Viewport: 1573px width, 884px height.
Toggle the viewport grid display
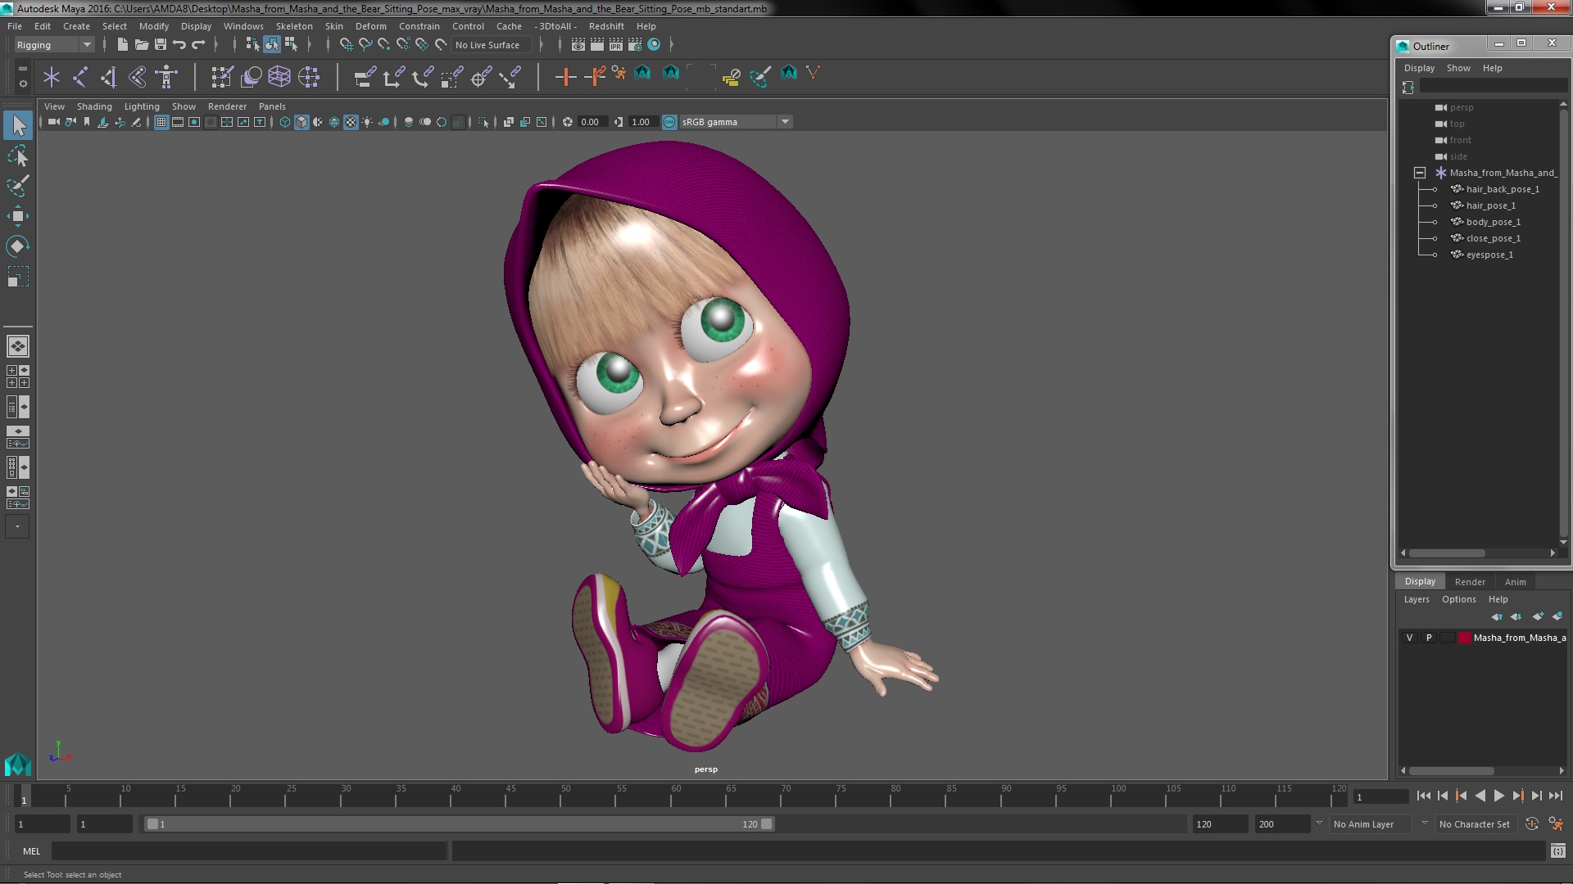[x=161, y=122]
